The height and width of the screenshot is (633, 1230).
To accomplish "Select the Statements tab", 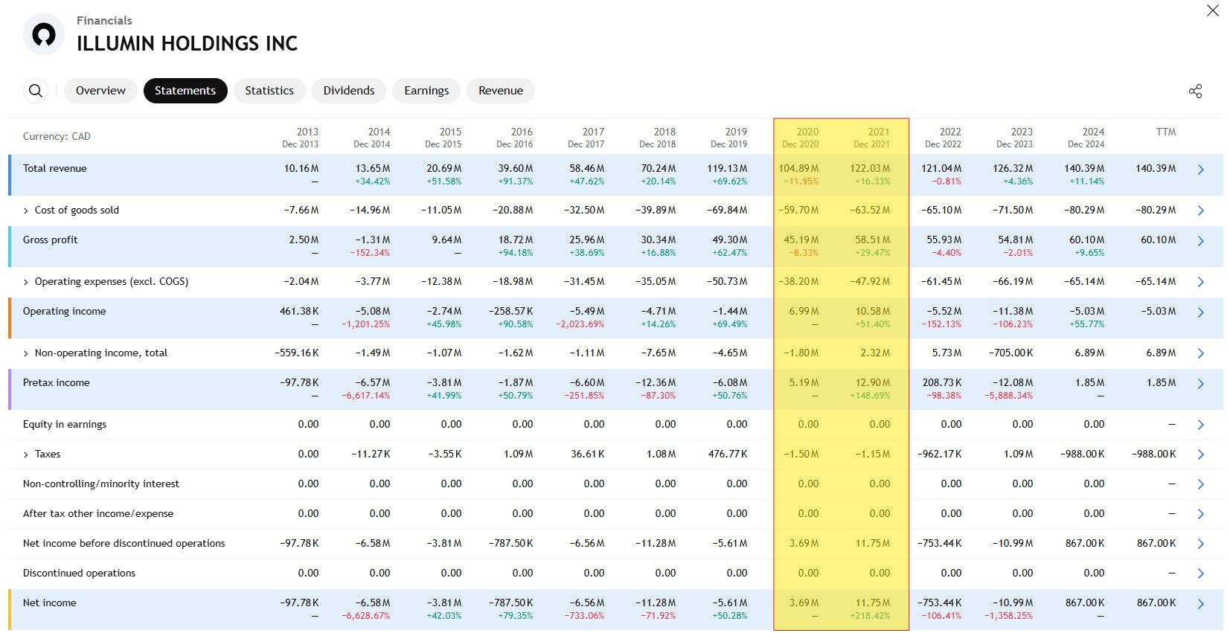I will pos(185,91).
